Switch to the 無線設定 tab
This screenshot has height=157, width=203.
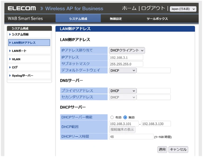[x=116, y=19]
